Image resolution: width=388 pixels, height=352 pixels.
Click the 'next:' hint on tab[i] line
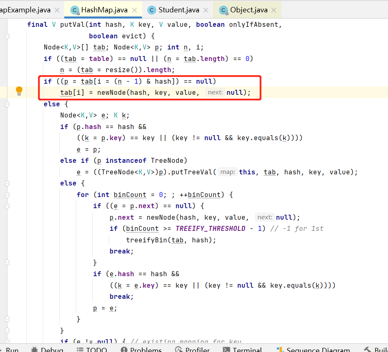[215, 92]
